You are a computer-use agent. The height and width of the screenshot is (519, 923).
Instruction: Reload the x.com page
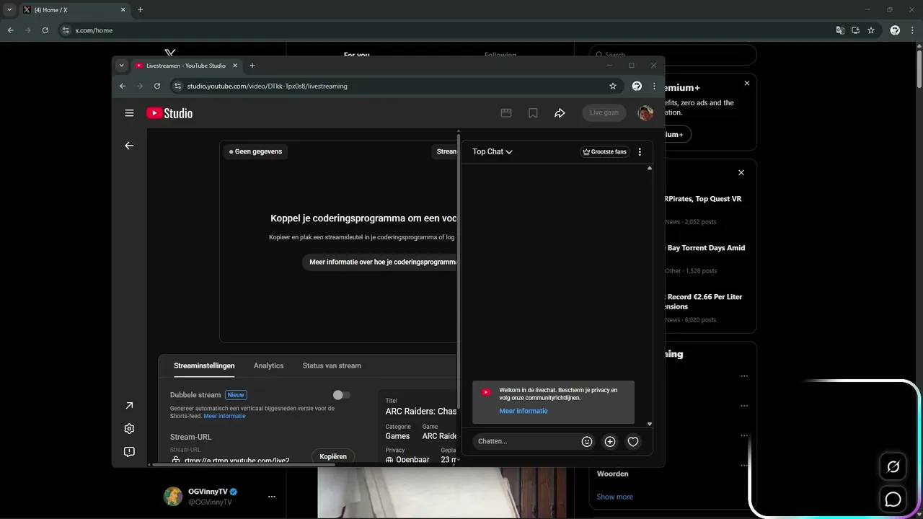tap(45, 30)
